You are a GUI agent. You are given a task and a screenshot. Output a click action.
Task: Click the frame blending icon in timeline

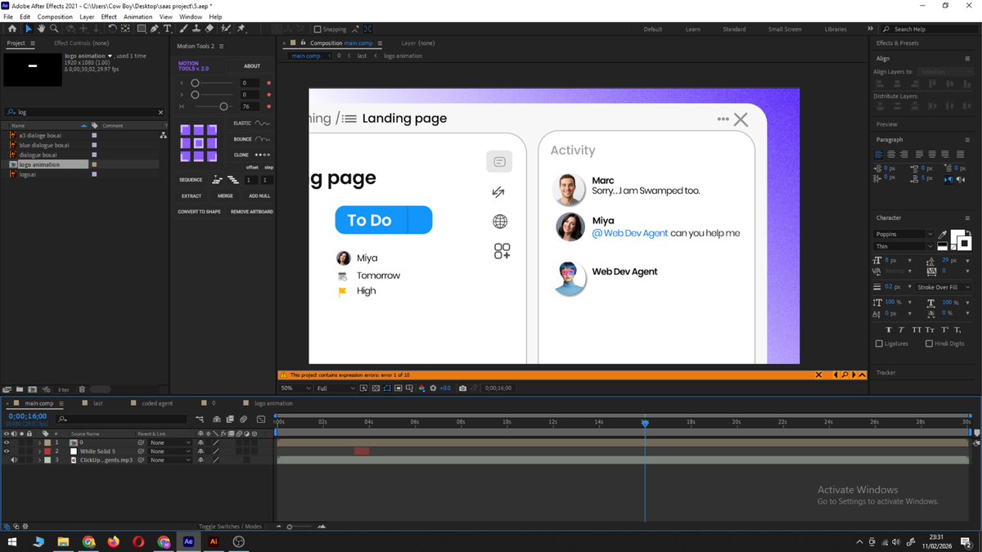coord(230,420)
